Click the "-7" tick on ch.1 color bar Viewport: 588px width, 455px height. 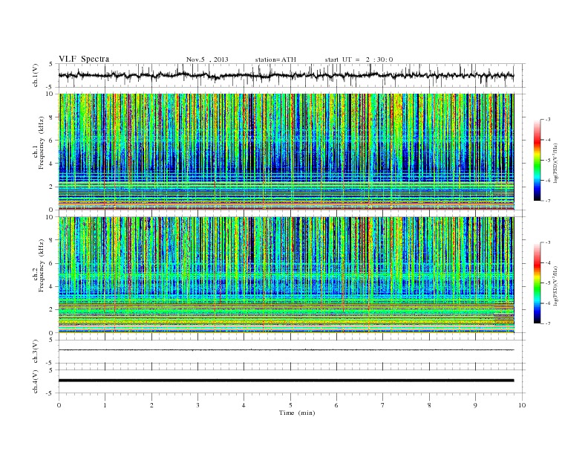coord(546,201)
